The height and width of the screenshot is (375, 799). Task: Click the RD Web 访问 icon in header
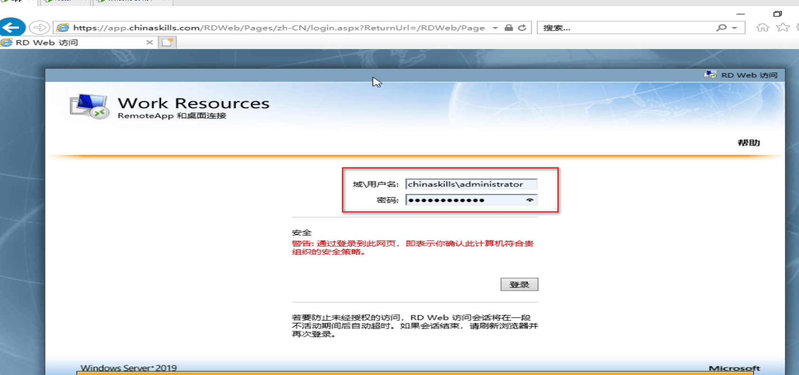[710, 75]
